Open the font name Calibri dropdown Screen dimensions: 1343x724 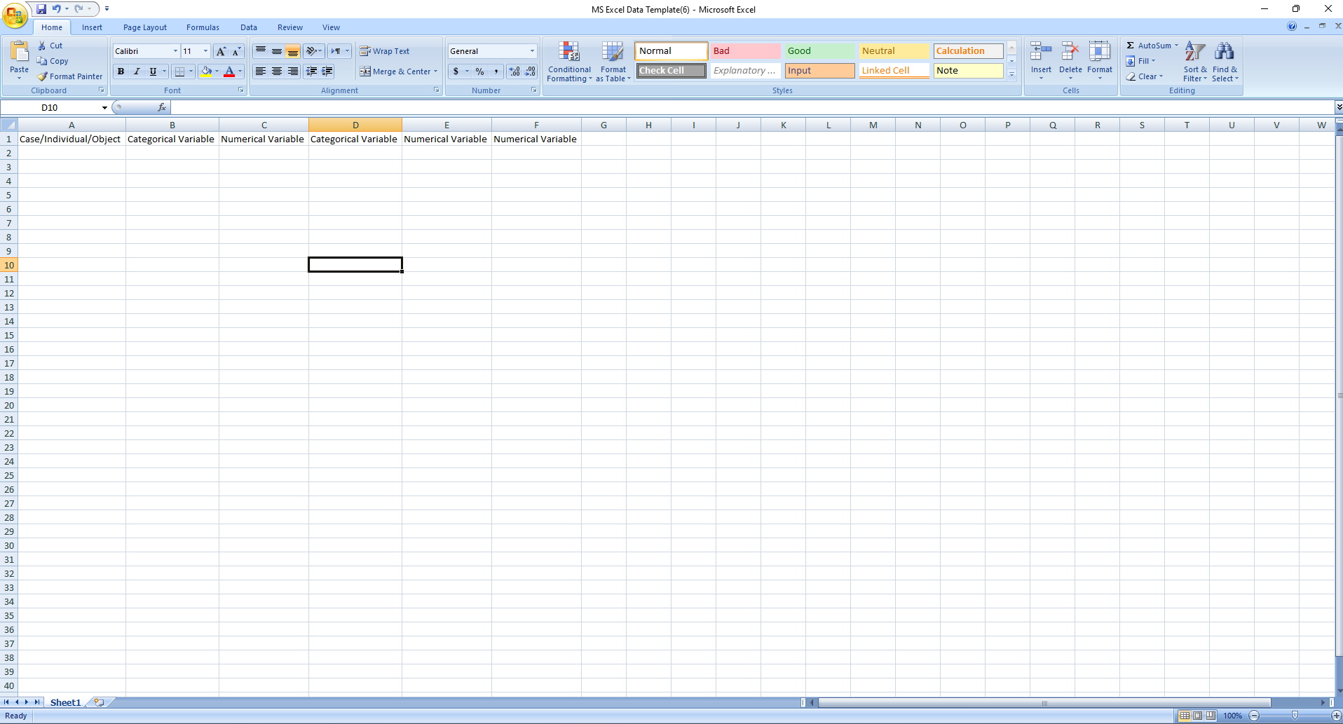pos(175,51)
